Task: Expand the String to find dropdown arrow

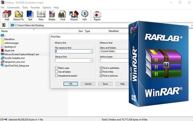Action: click(x=91, y=60)
